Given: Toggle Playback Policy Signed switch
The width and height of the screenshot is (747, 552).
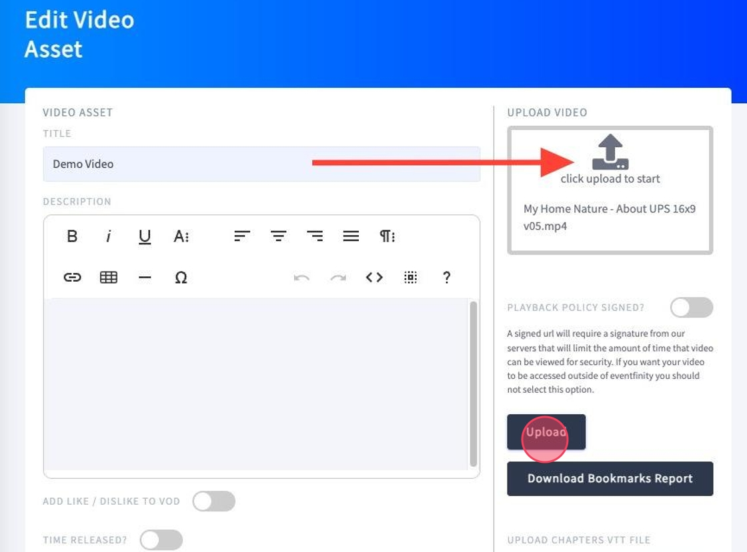Looking at the screenshot, I should point(692,308).
